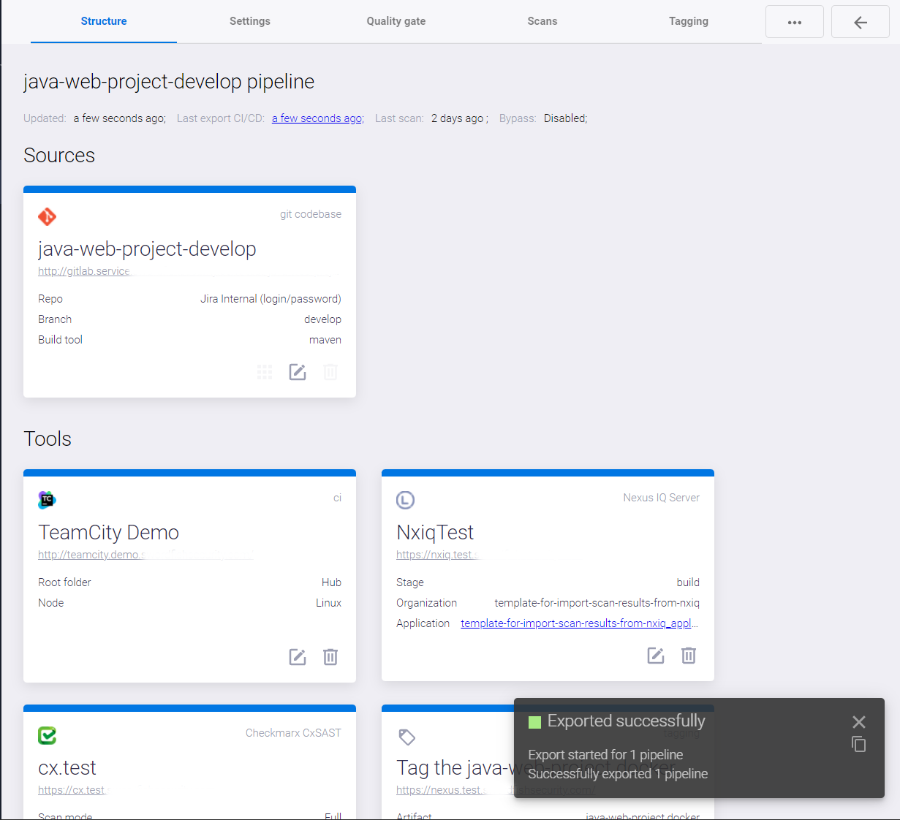Select the NxiqTest card title
The height and width of the screenshot is (820, 900).
(435, 532)
